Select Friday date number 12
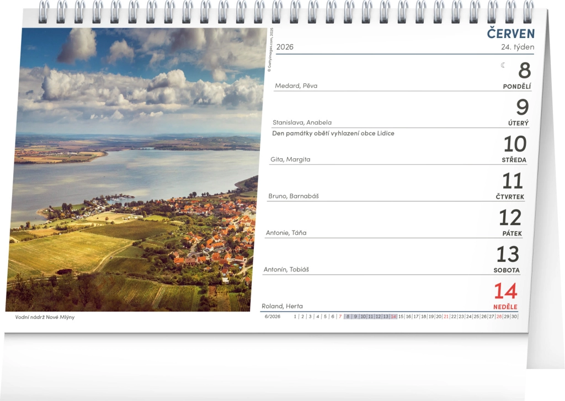 click(x=510, y=218)
